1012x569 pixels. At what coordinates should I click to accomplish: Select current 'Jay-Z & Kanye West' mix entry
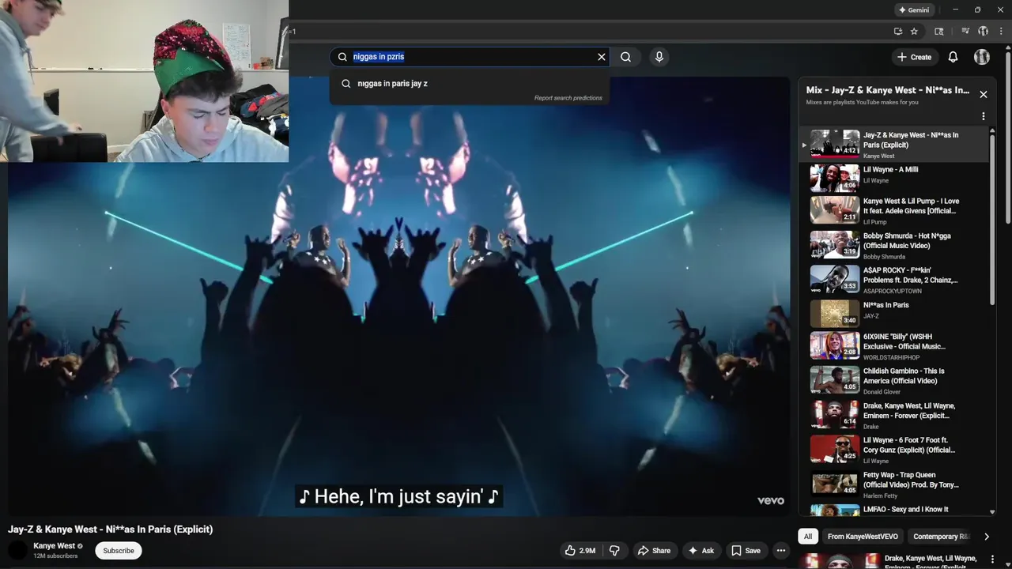[x=894, y=145]
